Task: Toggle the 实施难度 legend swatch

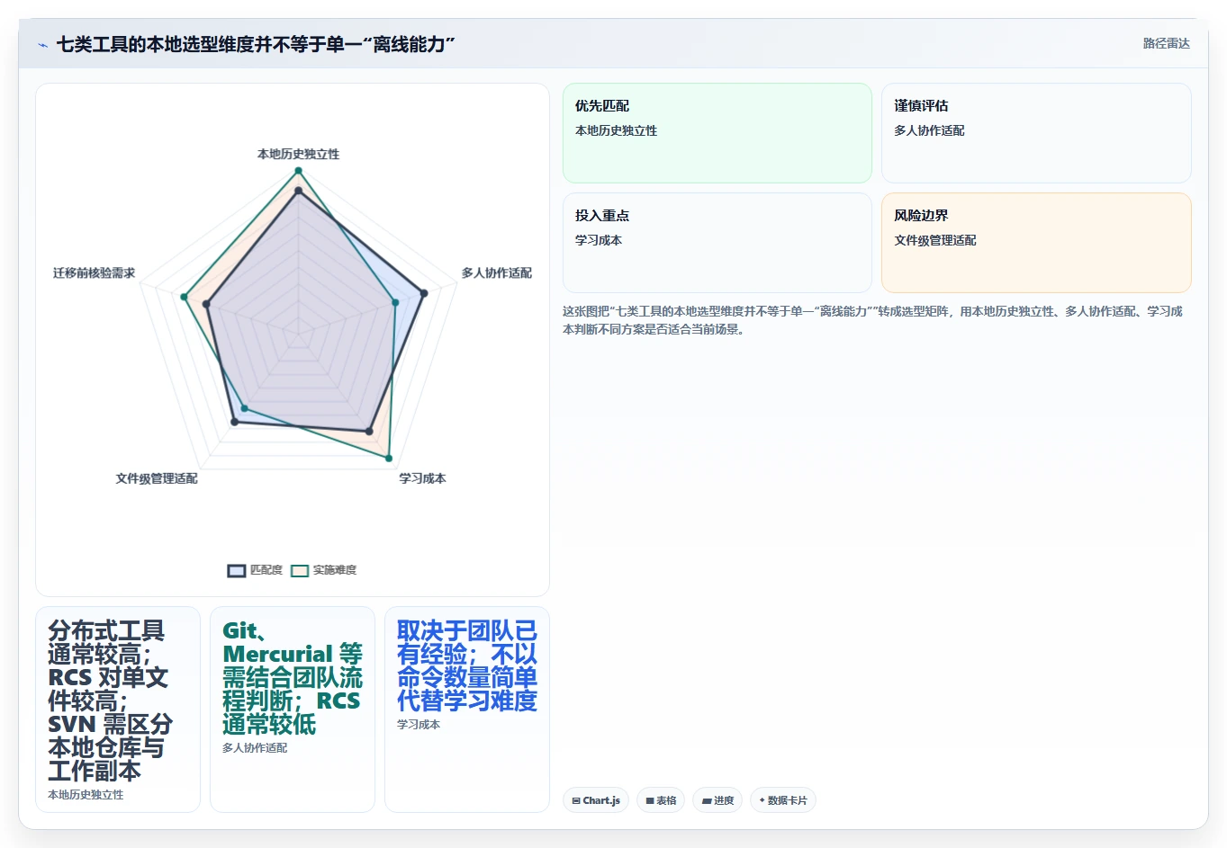Action: (x=300, y=570)
